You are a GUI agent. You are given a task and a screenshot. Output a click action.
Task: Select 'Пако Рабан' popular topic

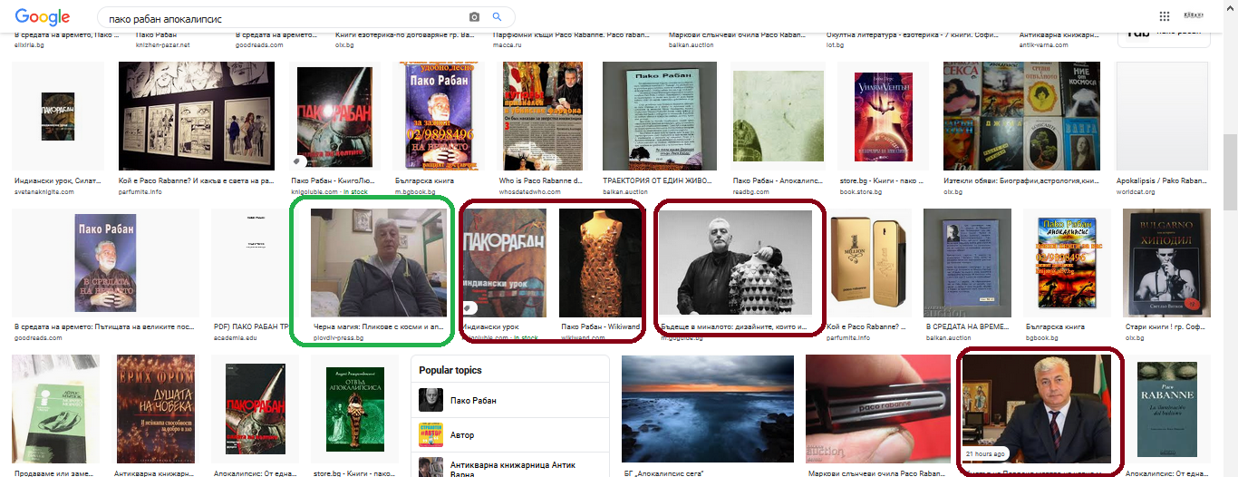coord(509,400)
